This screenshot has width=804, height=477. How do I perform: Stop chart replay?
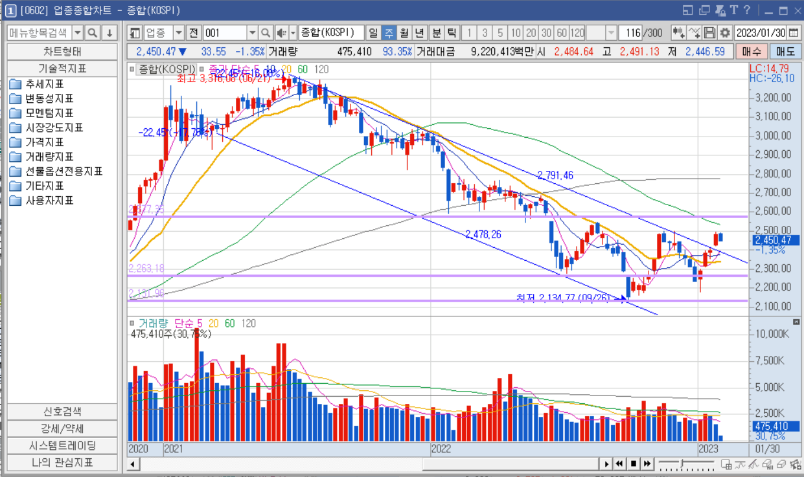coord(634,464)
